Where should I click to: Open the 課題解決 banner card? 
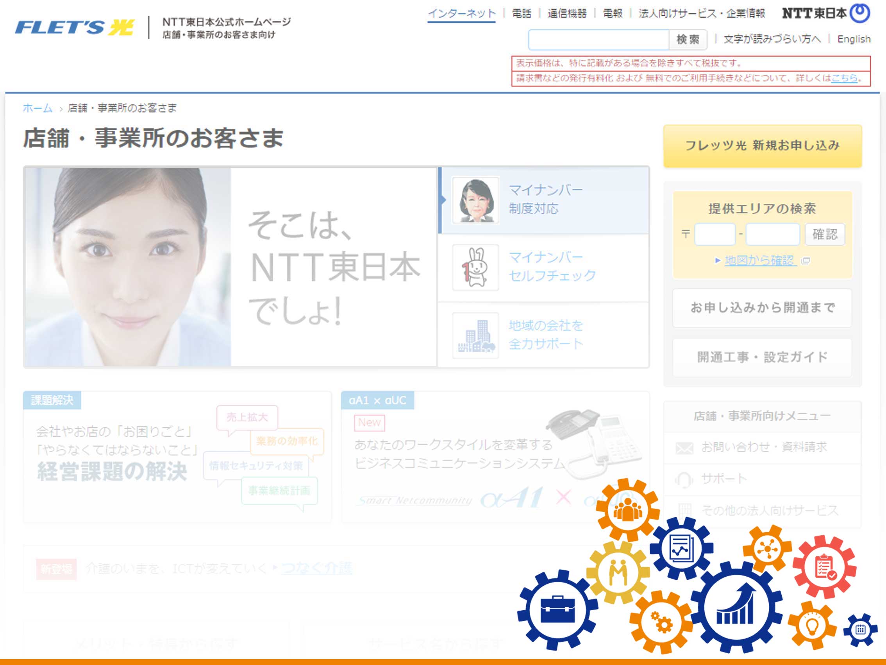(x=177, y=457)
